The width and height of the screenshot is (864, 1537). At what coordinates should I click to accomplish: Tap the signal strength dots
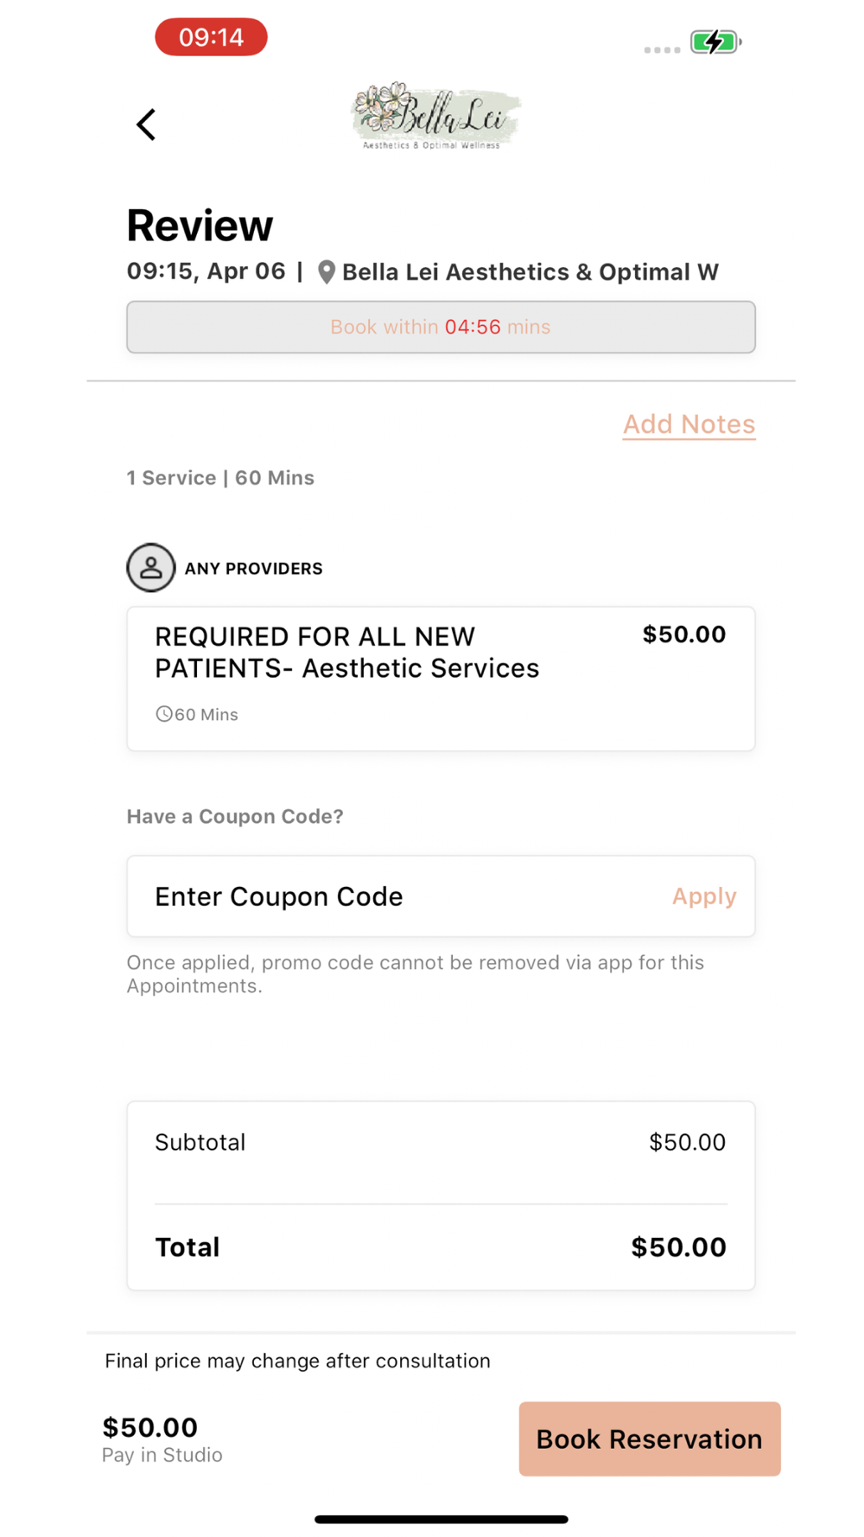[662, 50]
